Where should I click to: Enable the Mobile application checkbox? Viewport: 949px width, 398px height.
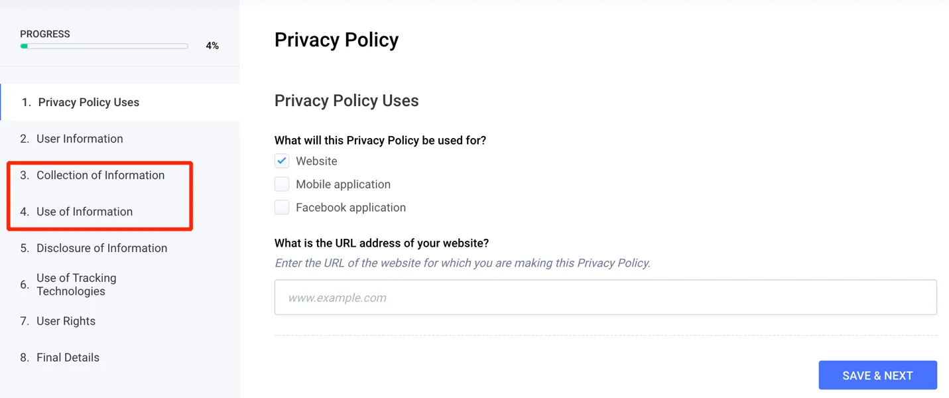point(282,184)
